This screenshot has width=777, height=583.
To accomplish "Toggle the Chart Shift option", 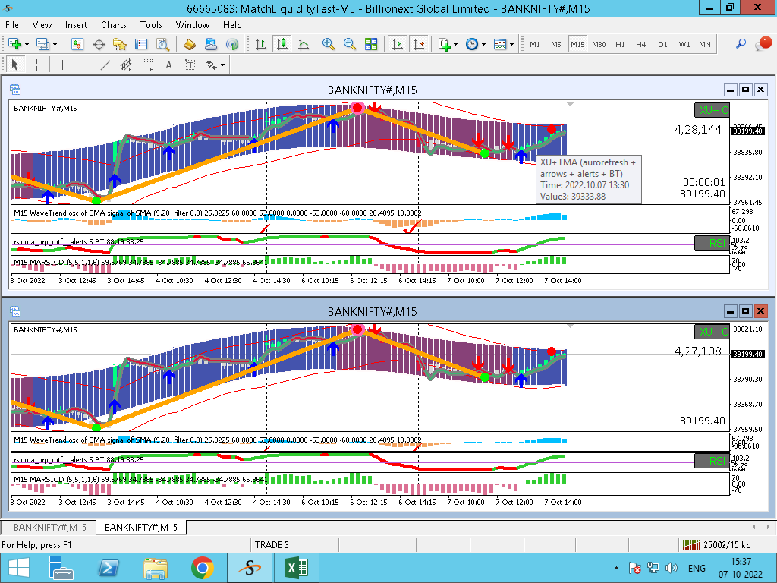I will tap(418, 44).
